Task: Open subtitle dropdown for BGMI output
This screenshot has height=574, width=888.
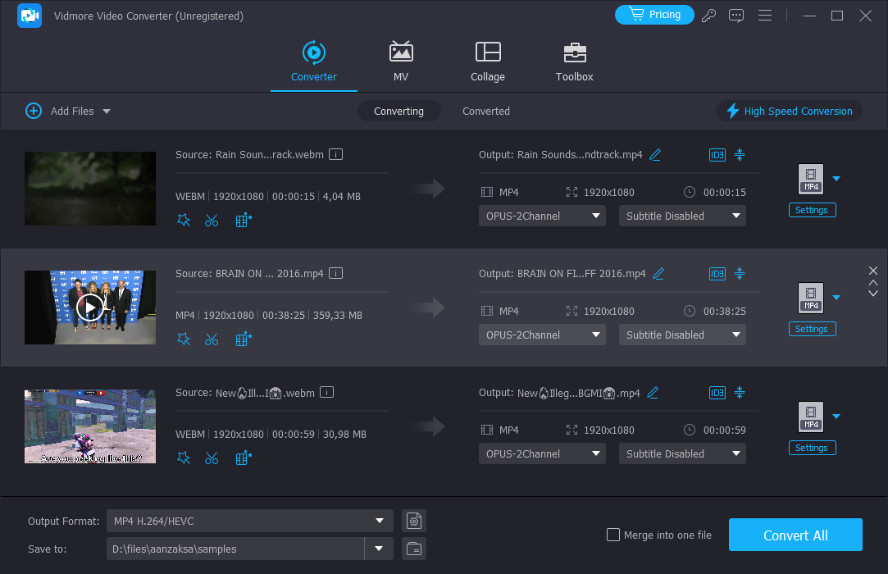Action: [682, 454]
